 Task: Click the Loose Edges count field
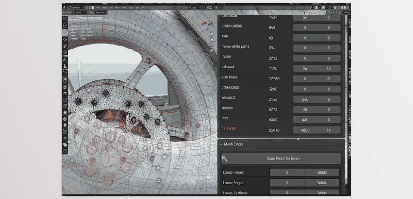287,183
